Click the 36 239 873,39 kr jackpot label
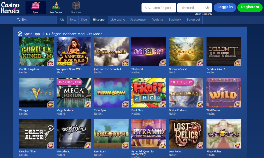 pyautogui.click(x=70, y=82)
